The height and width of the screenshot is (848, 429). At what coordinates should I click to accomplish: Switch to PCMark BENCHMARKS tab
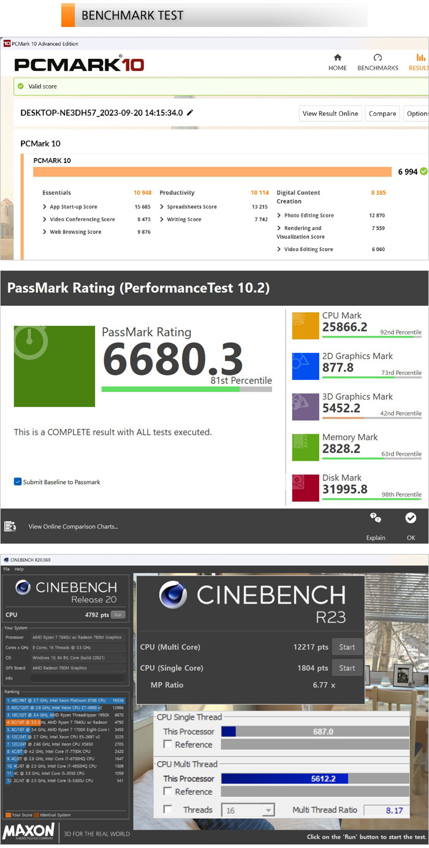click(x=378, y=62)
